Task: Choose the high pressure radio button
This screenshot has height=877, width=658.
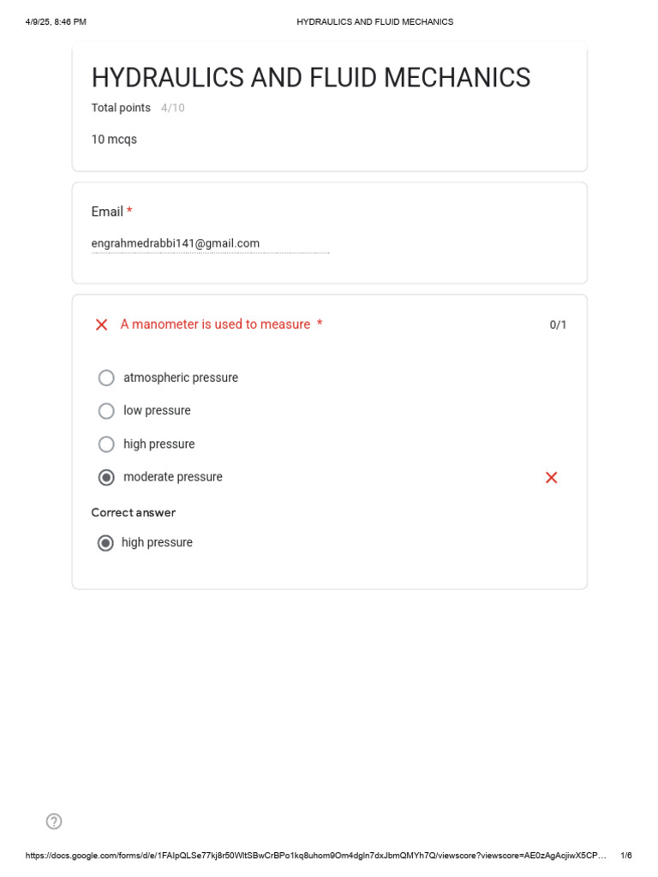Action: [x=106, y=444]
